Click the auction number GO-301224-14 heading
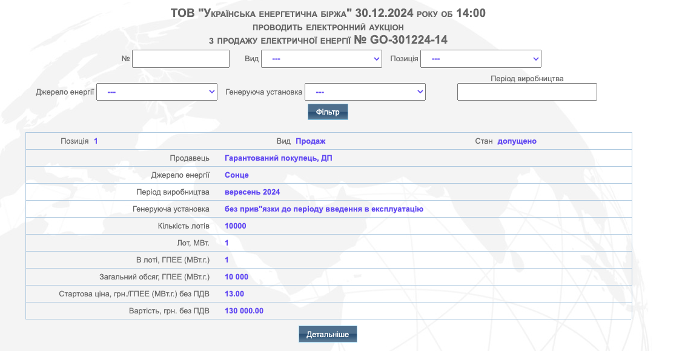Screen dimensions: 685x351 pos(400,40)
